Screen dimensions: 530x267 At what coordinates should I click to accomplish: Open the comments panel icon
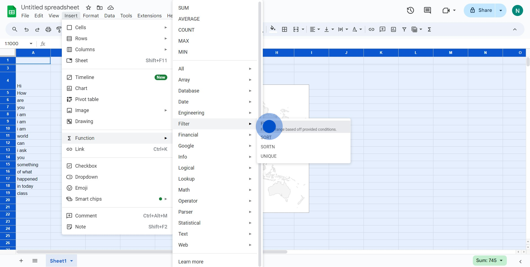[x=427, y=10]
